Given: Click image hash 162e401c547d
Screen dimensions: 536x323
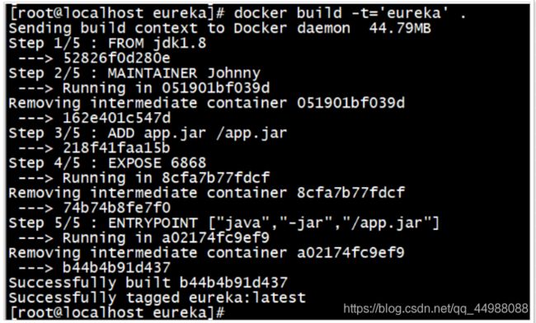Looking at the screenshot, I should [117, 118].
